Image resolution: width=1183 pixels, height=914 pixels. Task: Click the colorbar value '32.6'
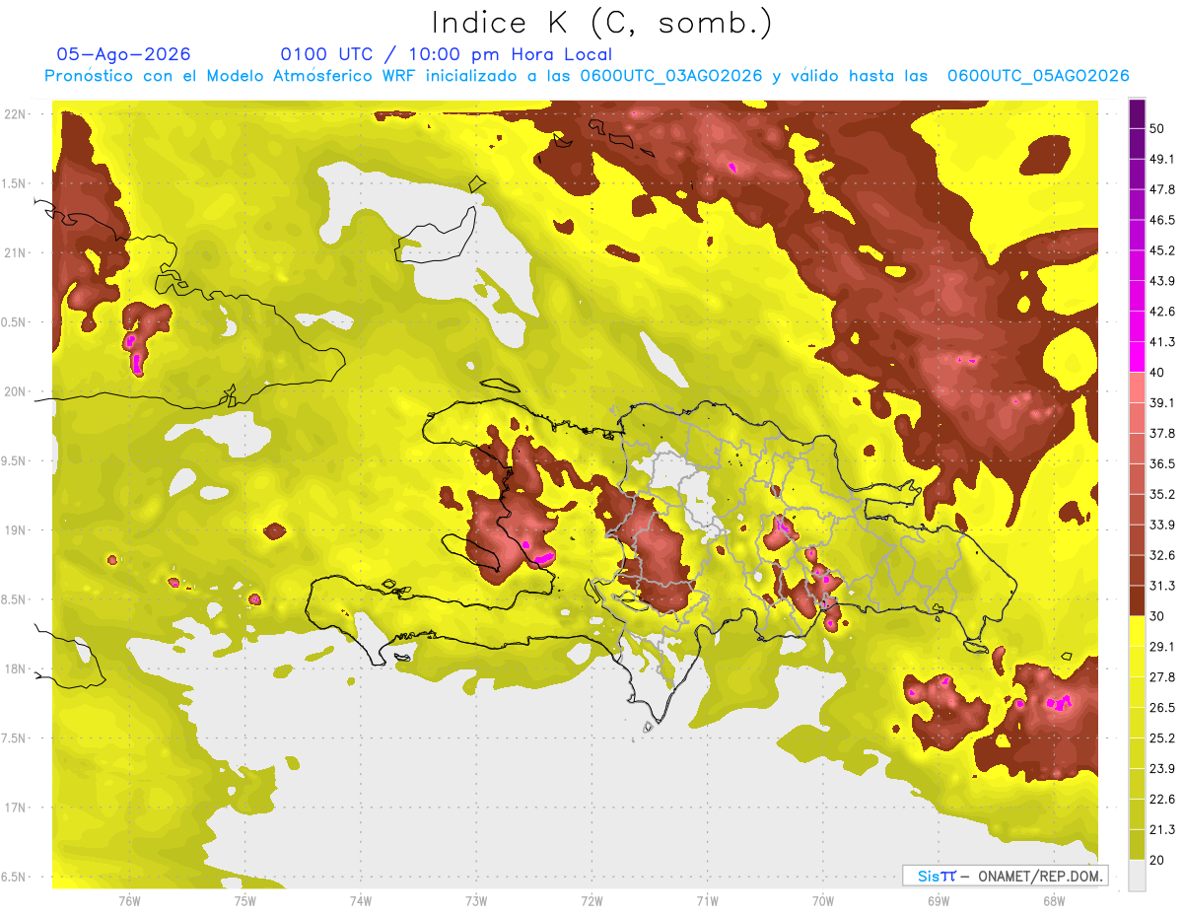coord(1161,555)
